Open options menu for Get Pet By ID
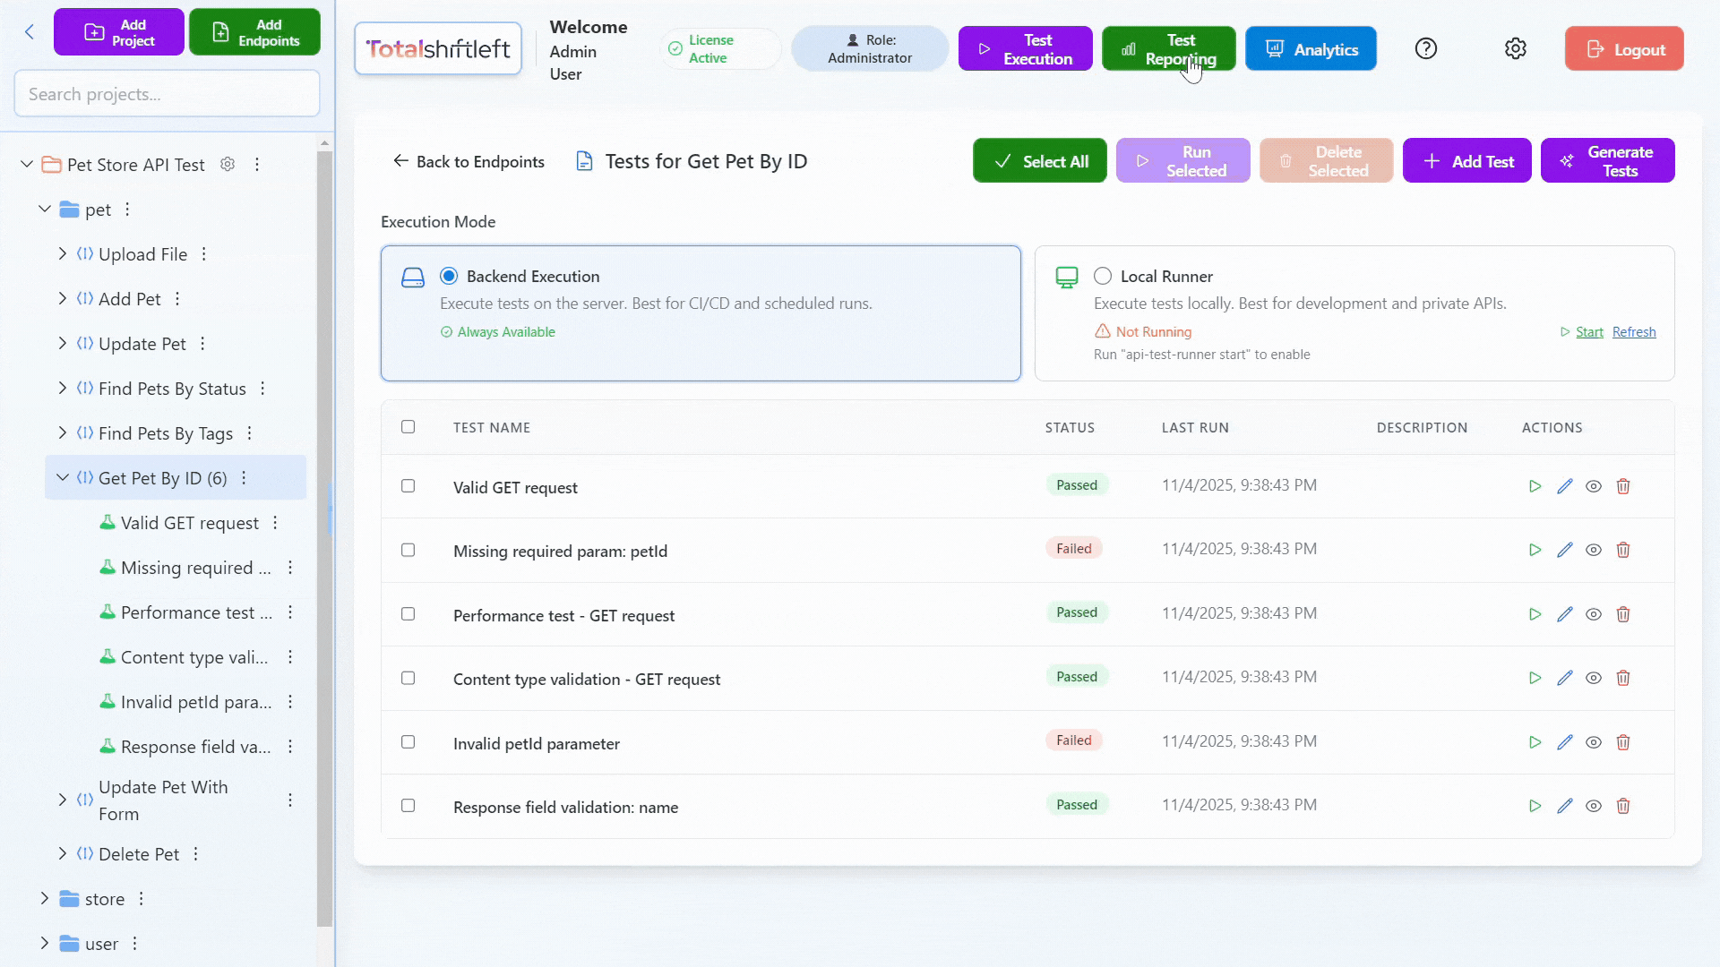The image size is (1720, 967). pos(244,478)
